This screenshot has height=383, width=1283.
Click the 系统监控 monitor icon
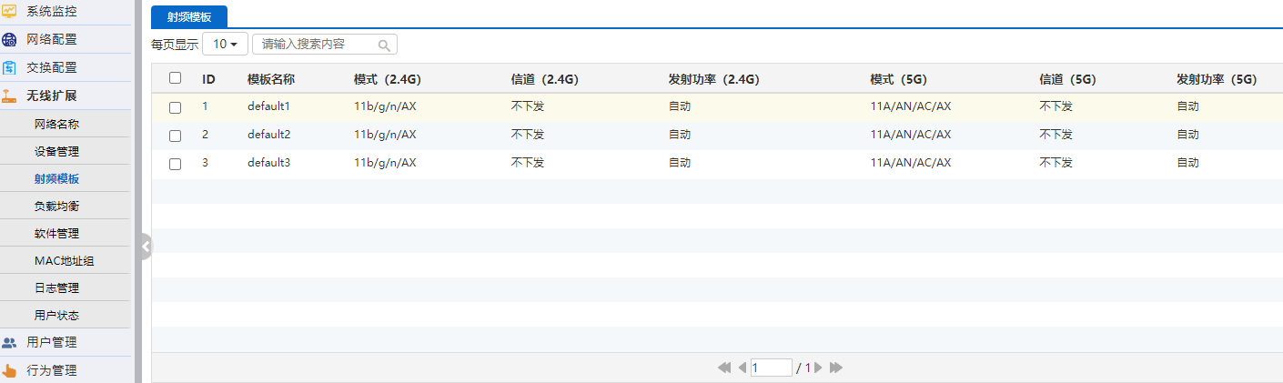(9, 12)
